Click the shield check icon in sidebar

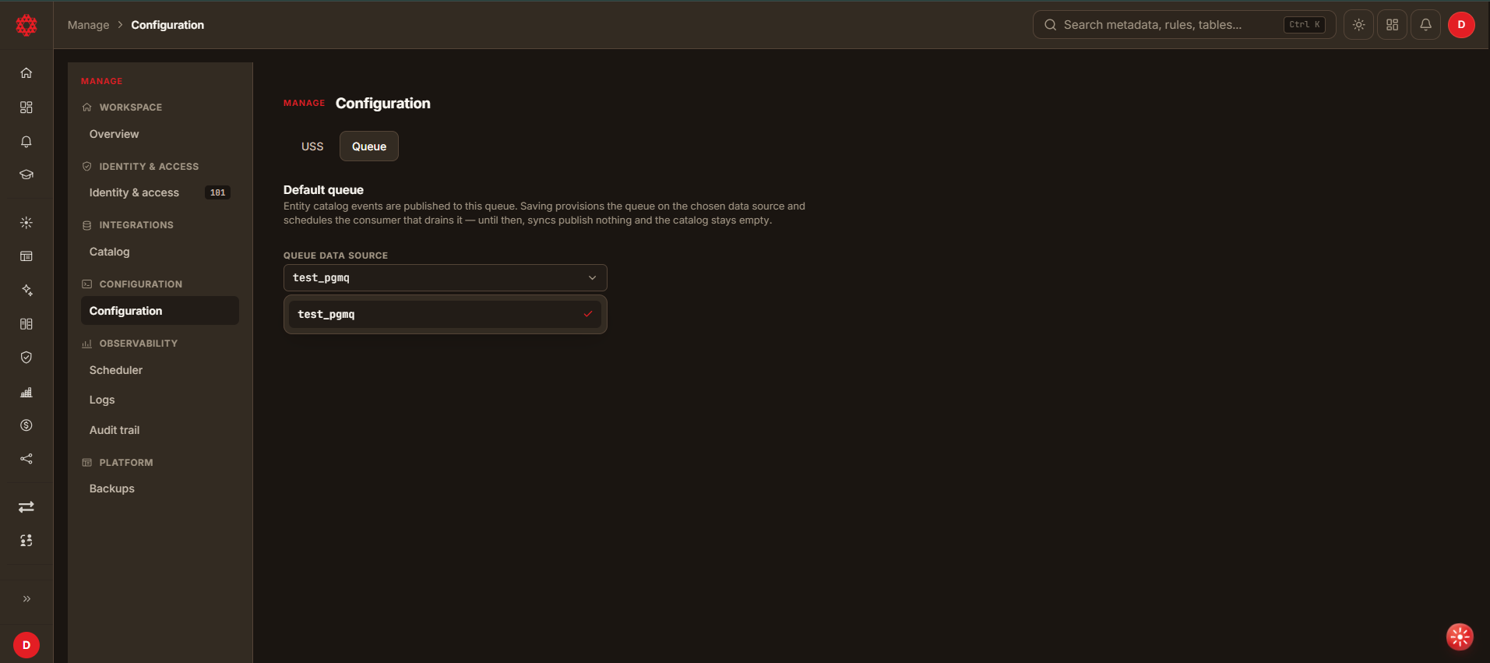click(x=26, y=358)
